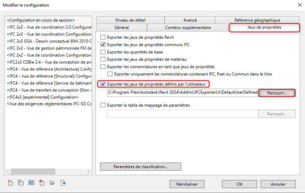305x193 pixels.
Task: Delete the selected configuration
Action: pos(42,182)
